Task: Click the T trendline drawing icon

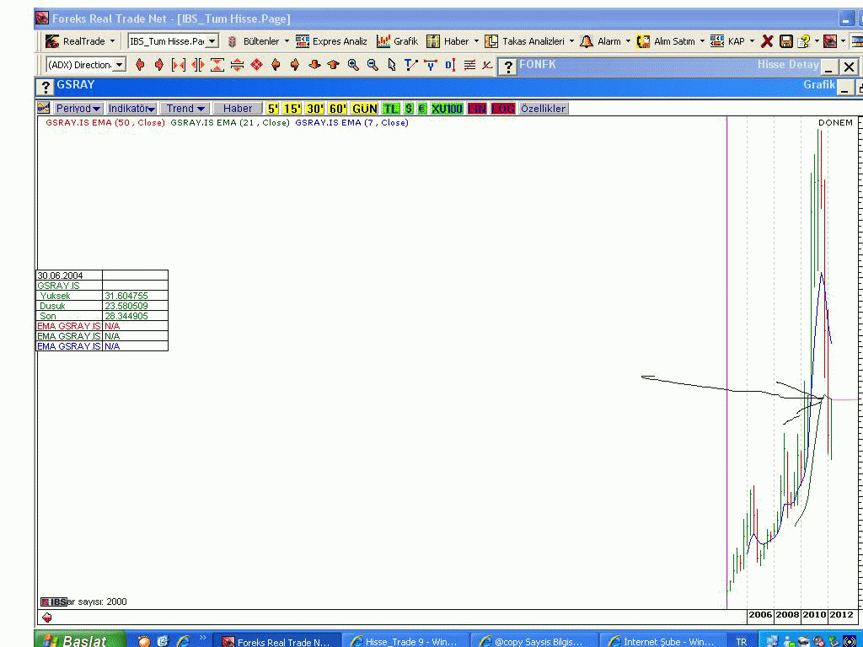Action: coord(410,65)
